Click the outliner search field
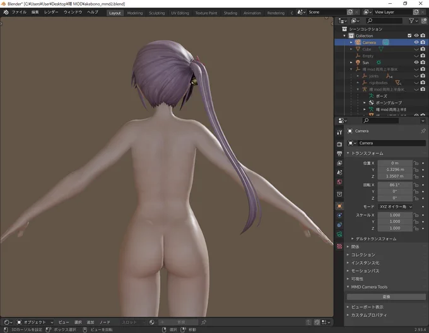Image resolution: width=429 pixels, height=333 pixels. click(x=384, y=21)
